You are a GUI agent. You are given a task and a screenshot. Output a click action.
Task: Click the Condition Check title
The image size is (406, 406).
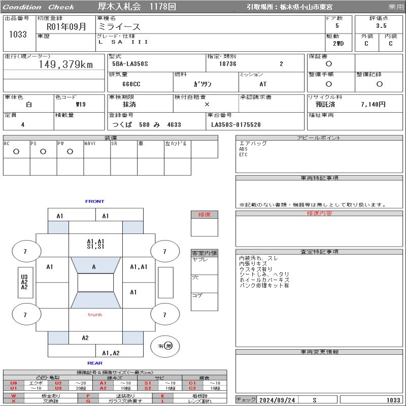39,7
